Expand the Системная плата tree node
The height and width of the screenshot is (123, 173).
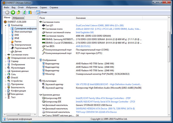[x=5, y=55]
